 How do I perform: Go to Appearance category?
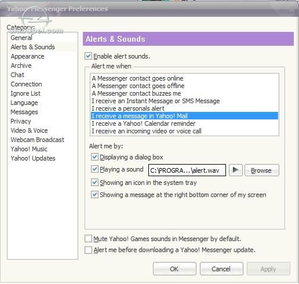pyautogui.click(x=27, y=56)
